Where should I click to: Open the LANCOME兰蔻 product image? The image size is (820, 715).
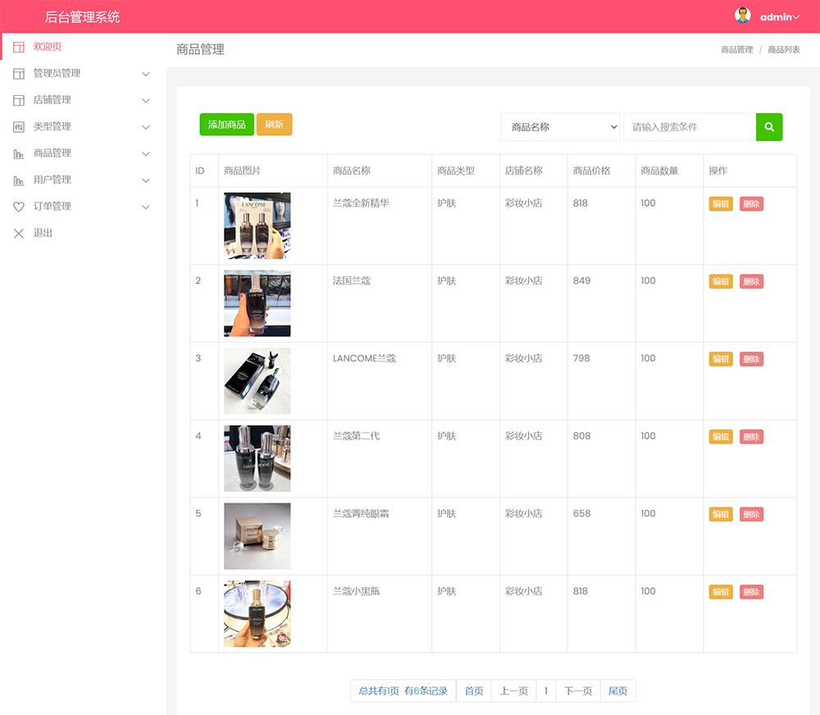(x=257, y=380)
